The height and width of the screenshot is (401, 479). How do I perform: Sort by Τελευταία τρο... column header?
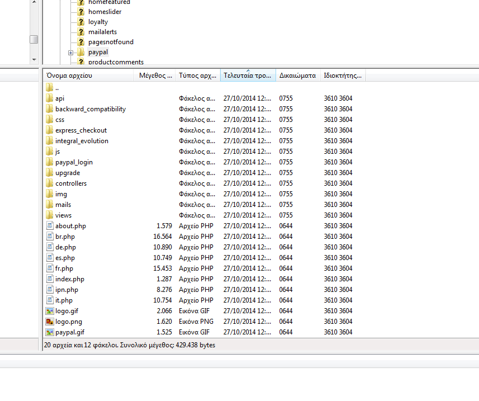(248, 76)
